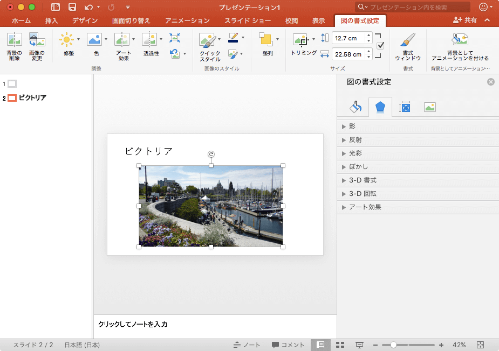The width and height of the screenshot is (499, 351).
Task: Open the Insert (挿入) ribbon tab
Action: [x=52, y=21]
